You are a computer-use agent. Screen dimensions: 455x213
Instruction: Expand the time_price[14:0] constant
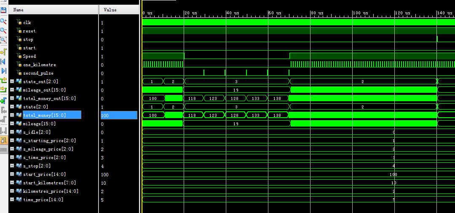[x=12, y=200]
